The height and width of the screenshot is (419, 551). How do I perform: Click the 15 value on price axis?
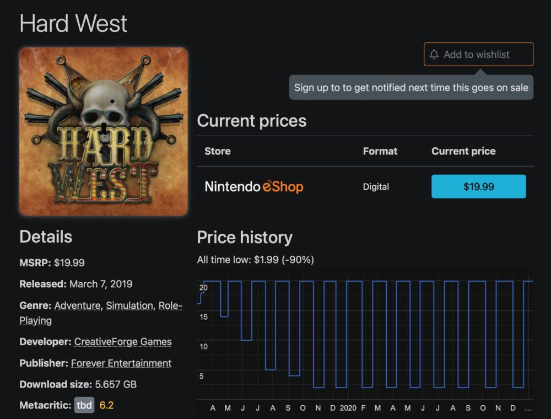pos(203,317)
